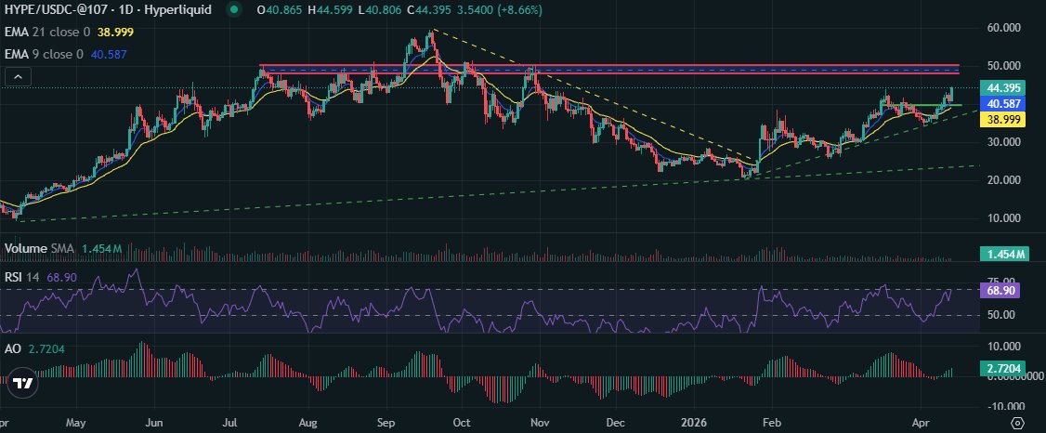Click current price tag 44.395

click(x=1004, y=88)
